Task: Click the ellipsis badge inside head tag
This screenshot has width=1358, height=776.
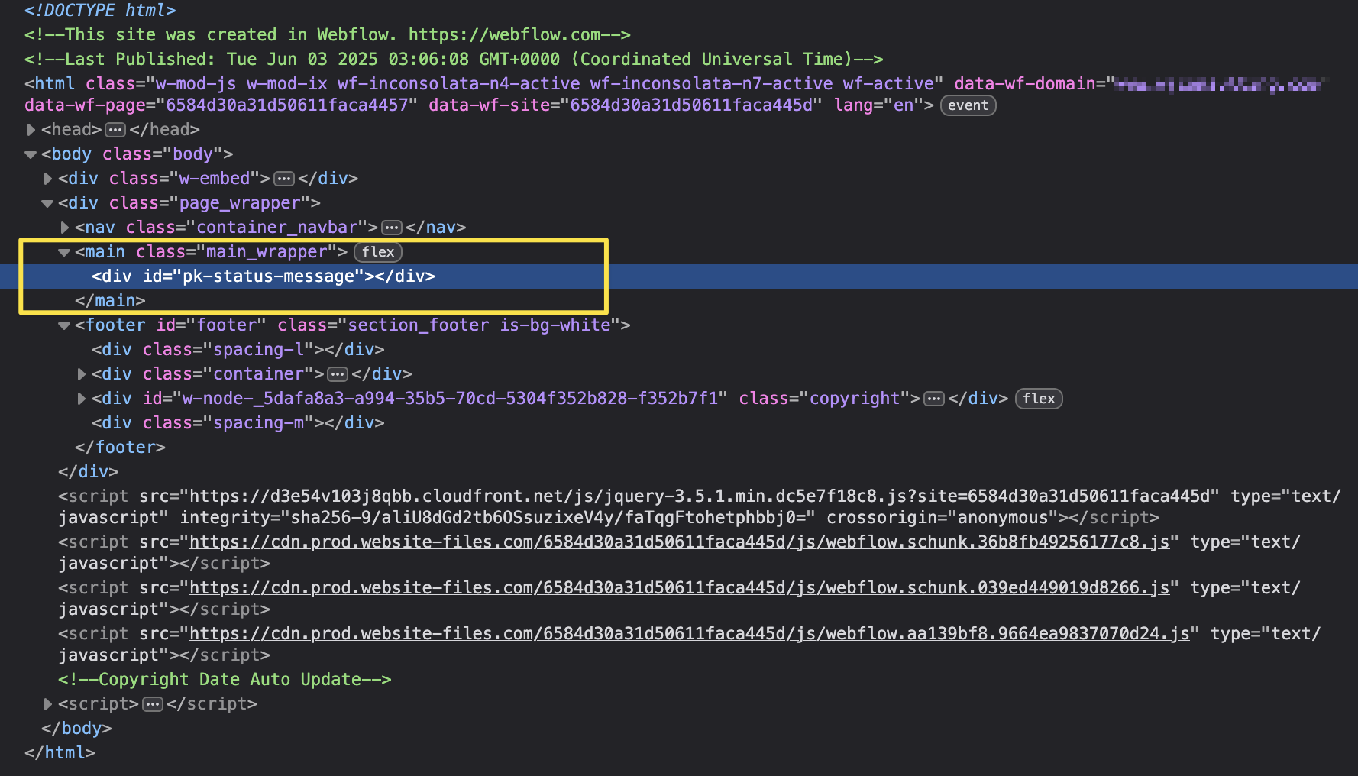Action: pos(115,130)
